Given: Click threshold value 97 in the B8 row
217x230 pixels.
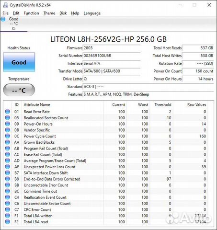Looking at the screenshot, I should point(169,179).
